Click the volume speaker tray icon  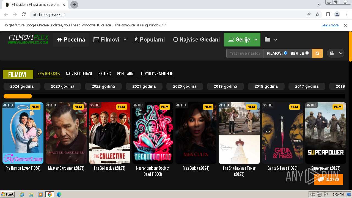313,194
